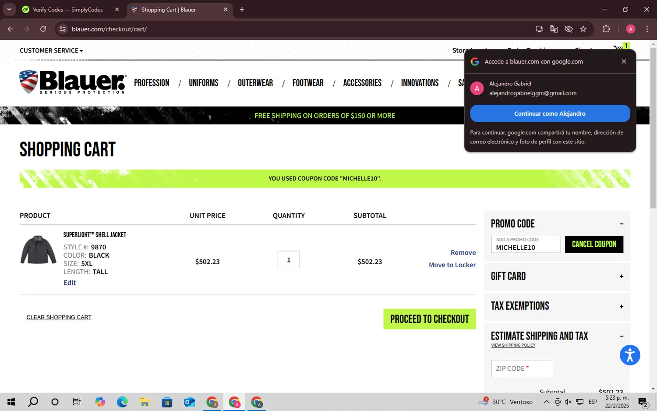The width and height of the screenshot is (657, 411).
Task: Expand the Tax Exemptions section
Action: click(621, 306)
